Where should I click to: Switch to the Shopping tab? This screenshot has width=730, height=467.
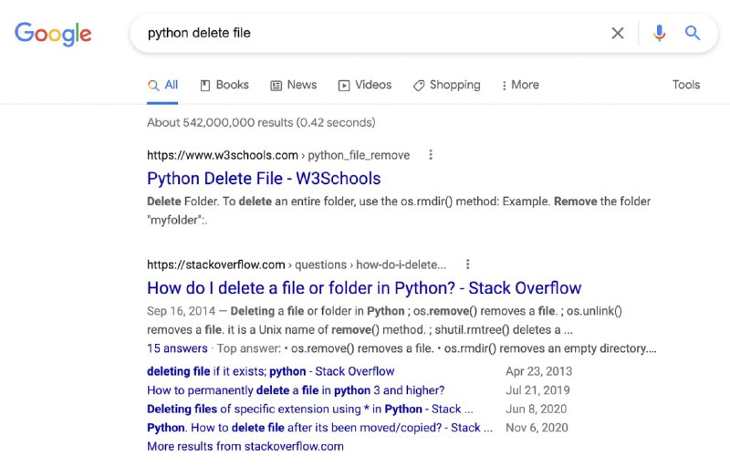(447, 85)
